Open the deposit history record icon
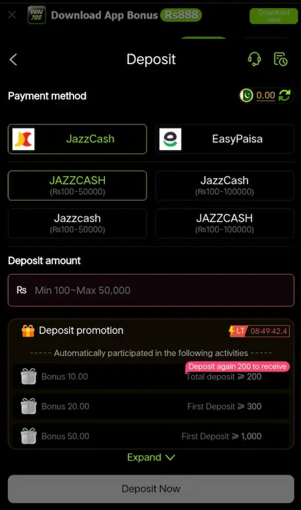301x510 pixels. click(x=280, y=59)
